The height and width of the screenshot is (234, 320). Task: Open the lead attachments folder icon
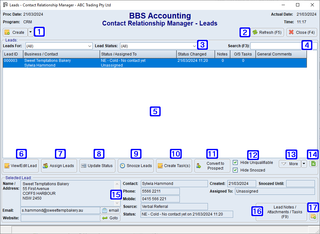[x=313, y=216]
